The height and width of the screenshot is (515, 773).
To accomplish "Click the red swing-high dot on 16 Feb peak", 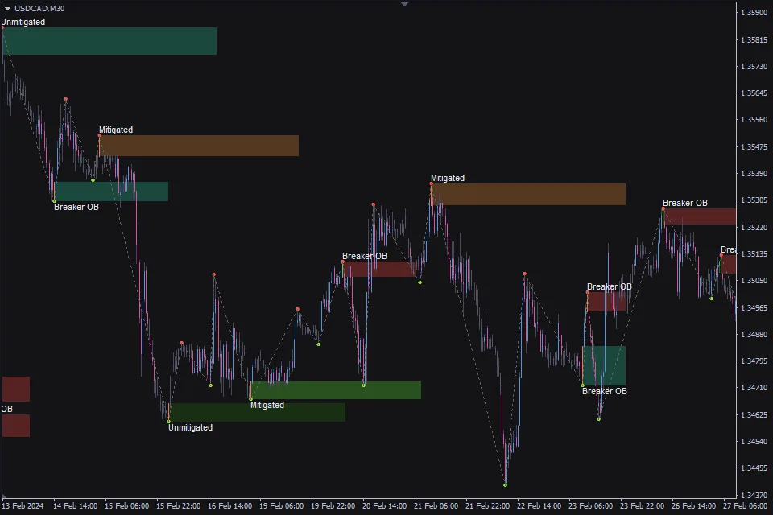I will coord(213,274).
